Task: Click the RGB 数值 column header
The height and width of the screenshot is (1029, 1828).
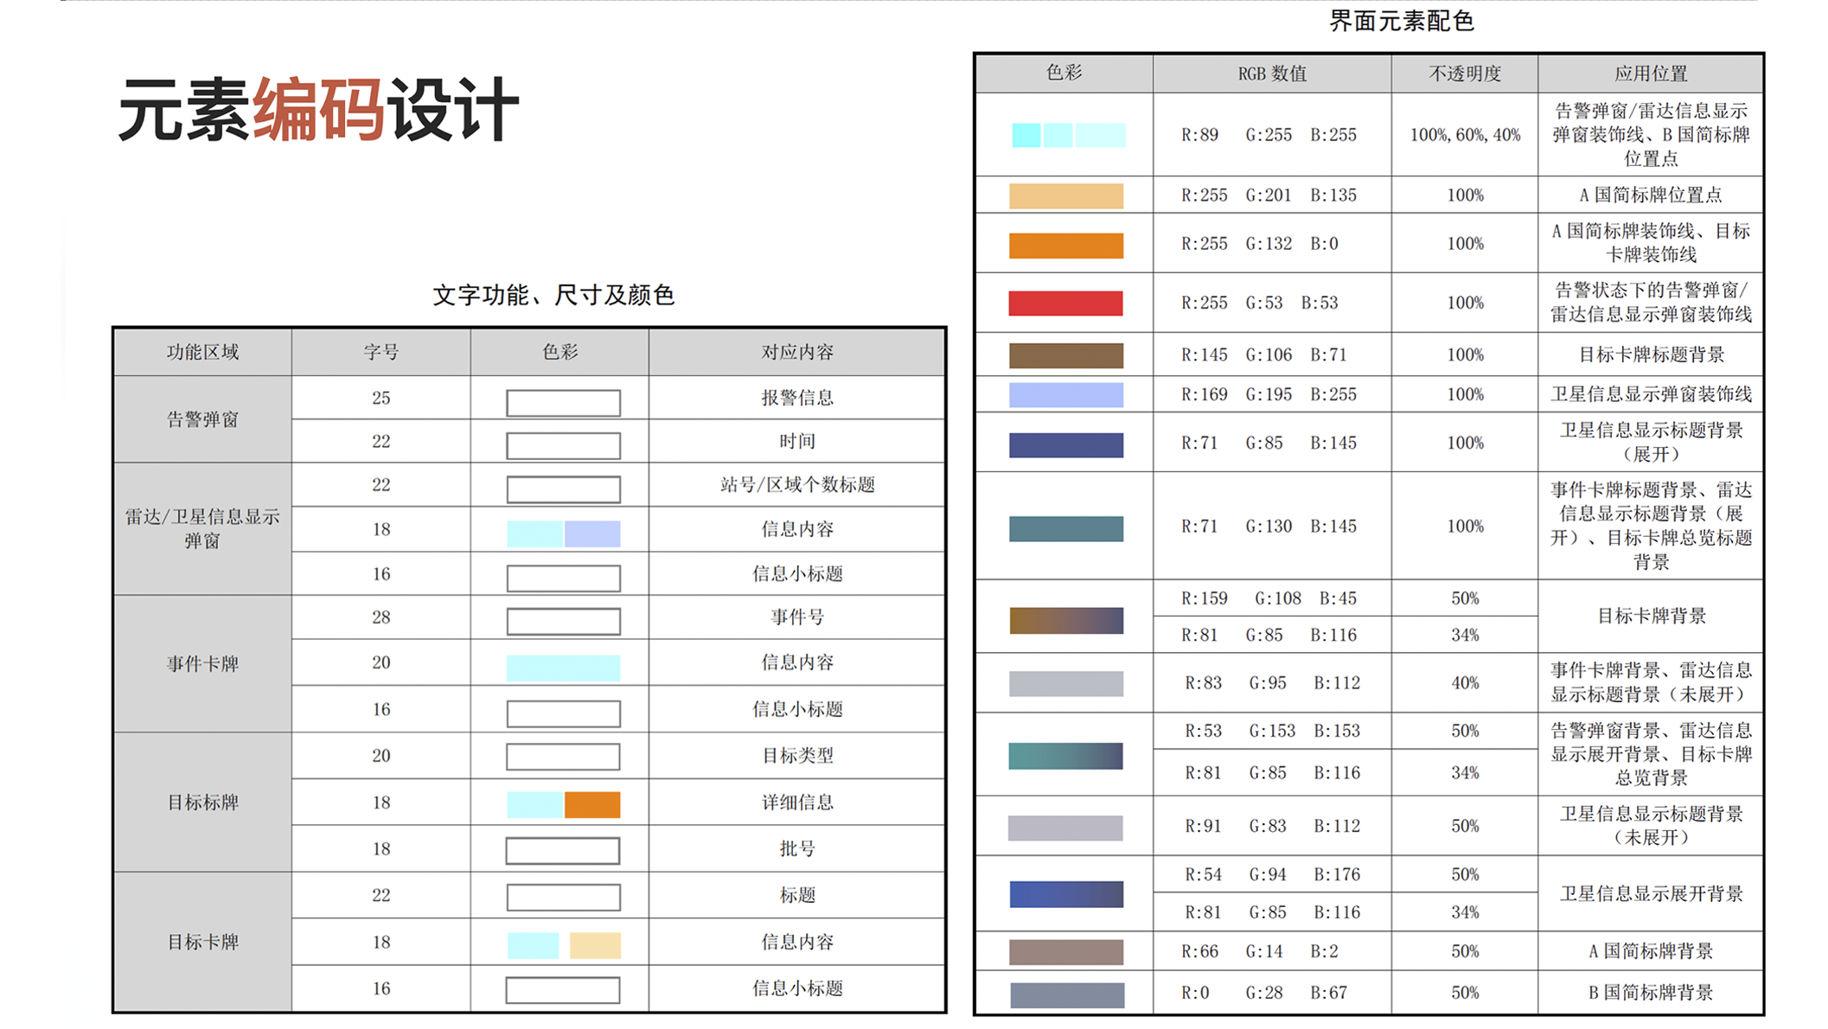Action: (1271, 73)
